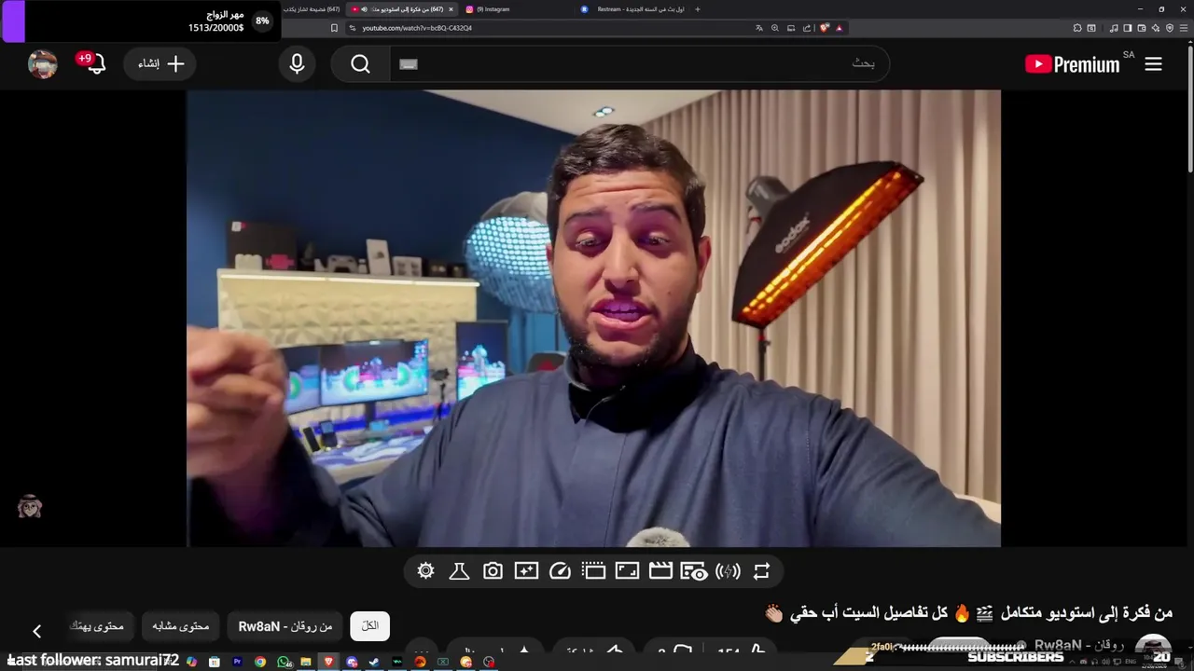
Task: Open the account avatar menu
Action: pyautogui.click(x=43, y=64)
